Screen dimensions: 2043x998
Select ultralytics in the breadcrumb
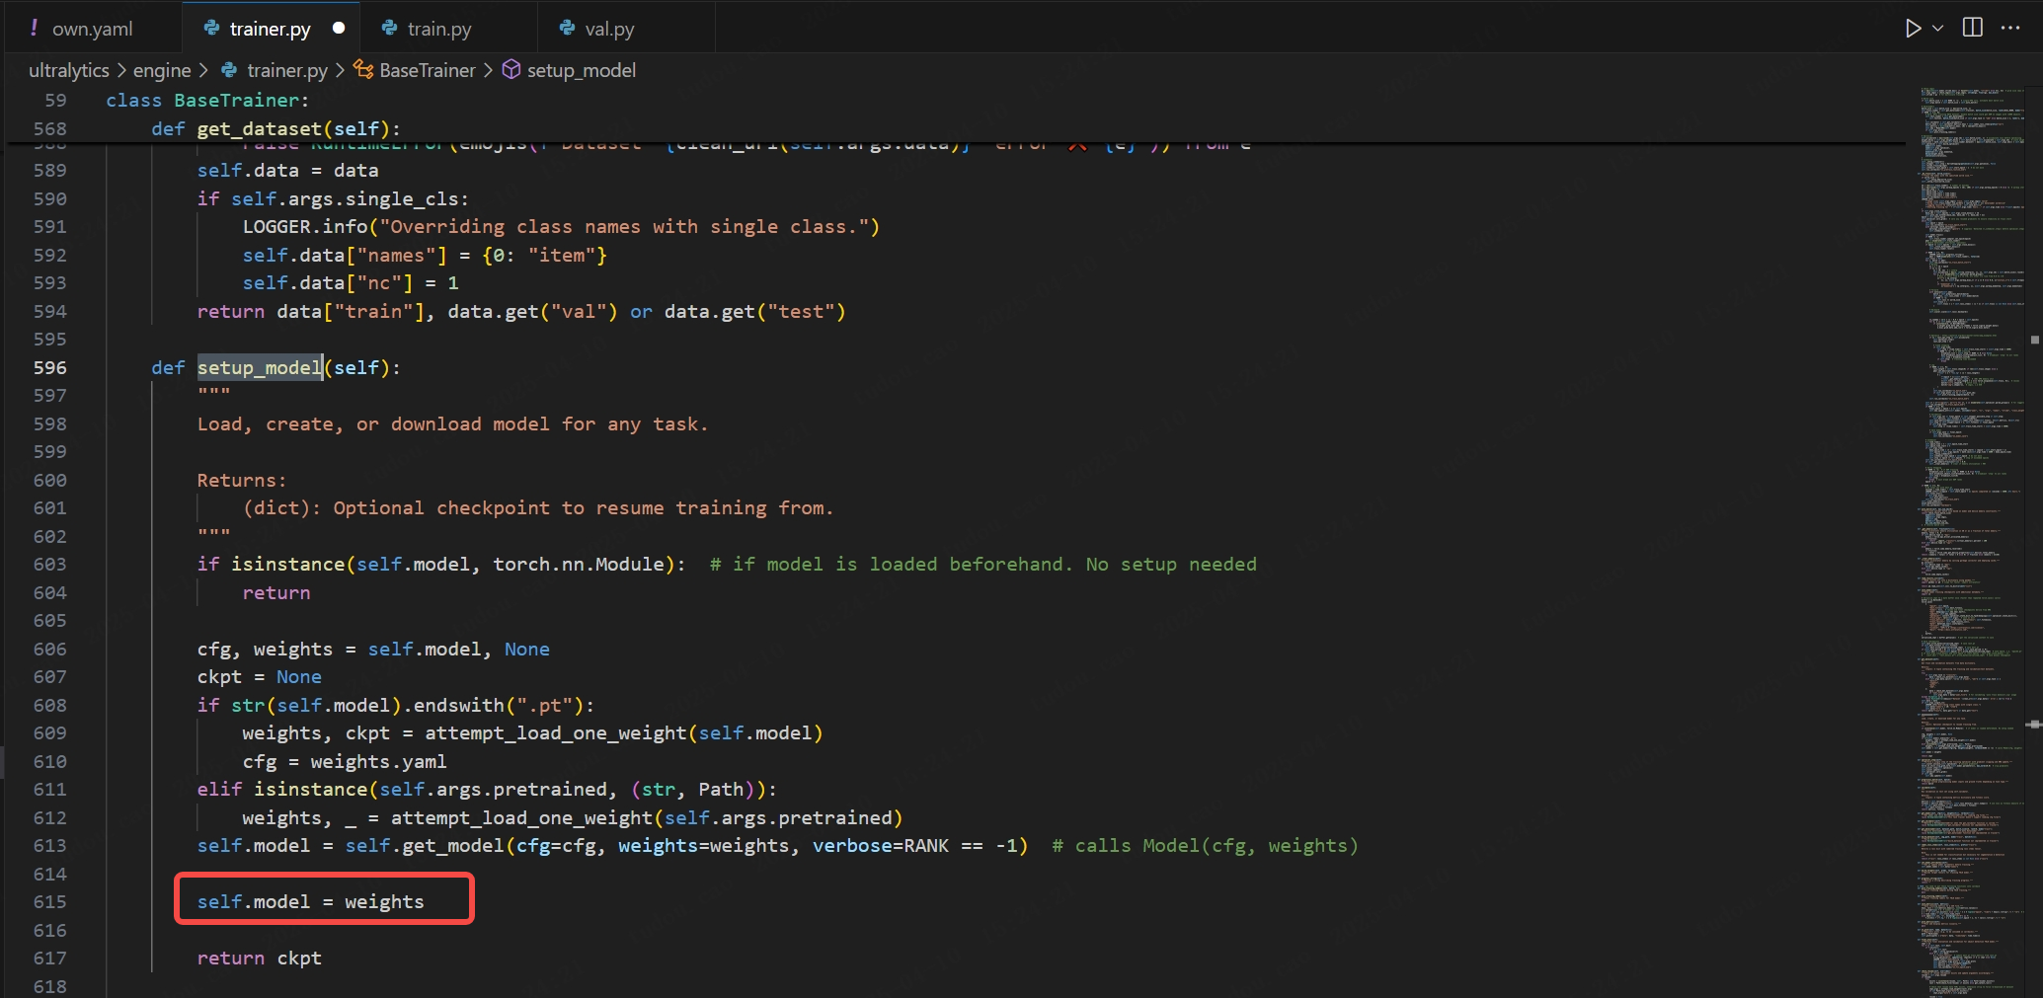click(x=69, y=70)
